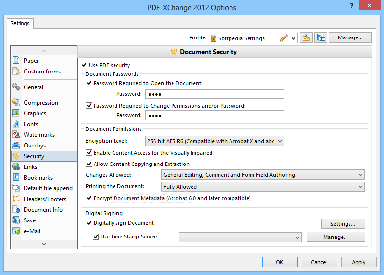Click the Links globe icon
The height and width of the screenshot is (275, 384).
tap(16, 166)
